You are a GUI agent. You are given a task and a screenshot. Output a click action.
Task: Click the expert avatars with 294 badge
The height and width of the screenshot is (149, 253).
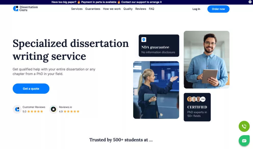(196, 99)
